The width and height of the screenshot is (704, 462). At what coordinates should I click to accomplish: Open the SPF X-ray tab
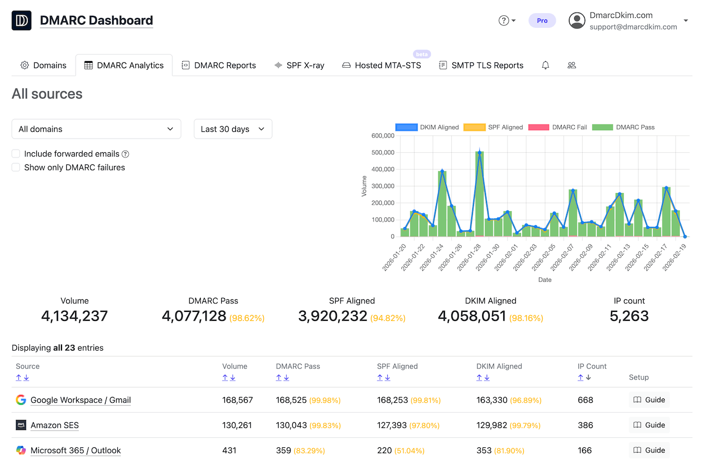tap(299, 65)
